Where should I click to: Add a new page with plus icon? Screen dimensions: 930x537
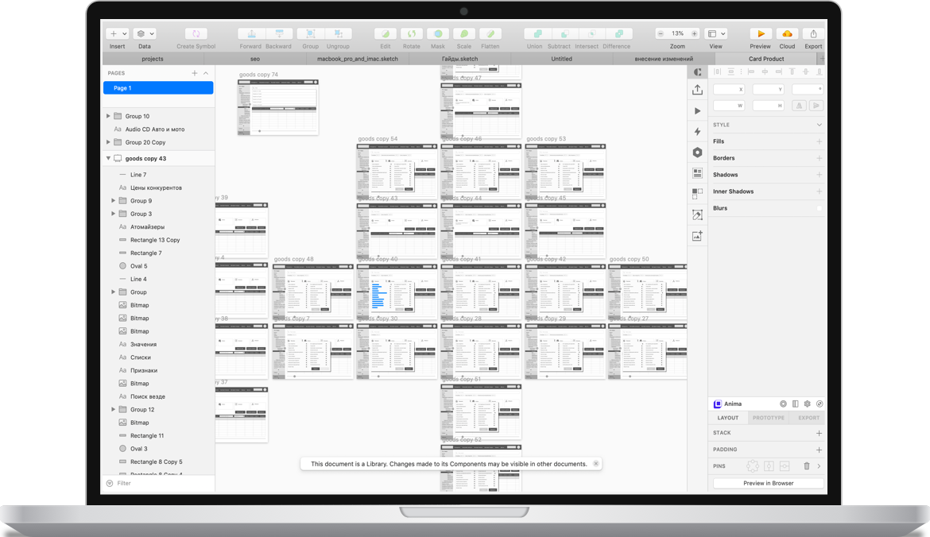[x=195, y=73]
